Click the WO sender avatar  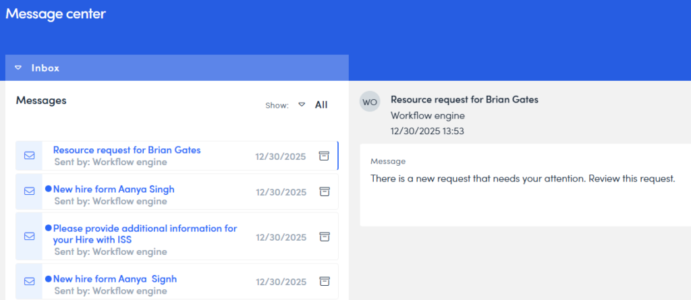point(370,102)
